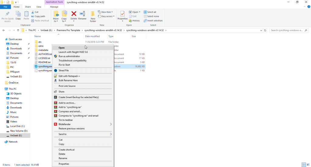Expand address bar history dropdown

click(x=261, y=30)
